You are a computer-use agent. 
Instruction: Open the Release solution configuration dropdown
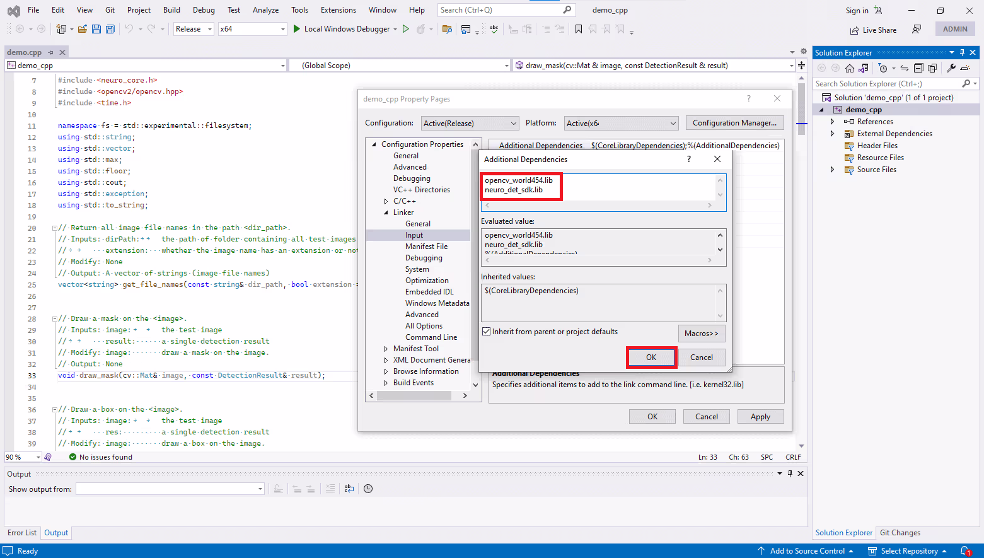[x=194, y=29]
